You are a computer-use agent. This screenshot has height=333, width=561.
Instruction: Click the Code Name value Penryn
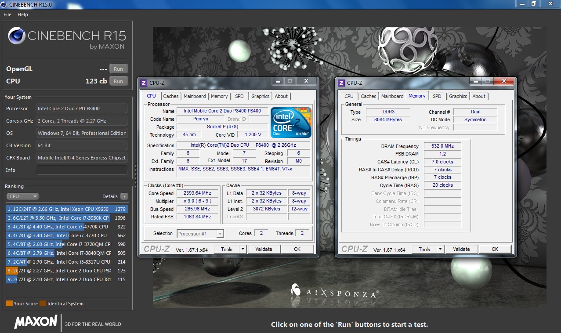pyautogui.click(x=200, y=119)
